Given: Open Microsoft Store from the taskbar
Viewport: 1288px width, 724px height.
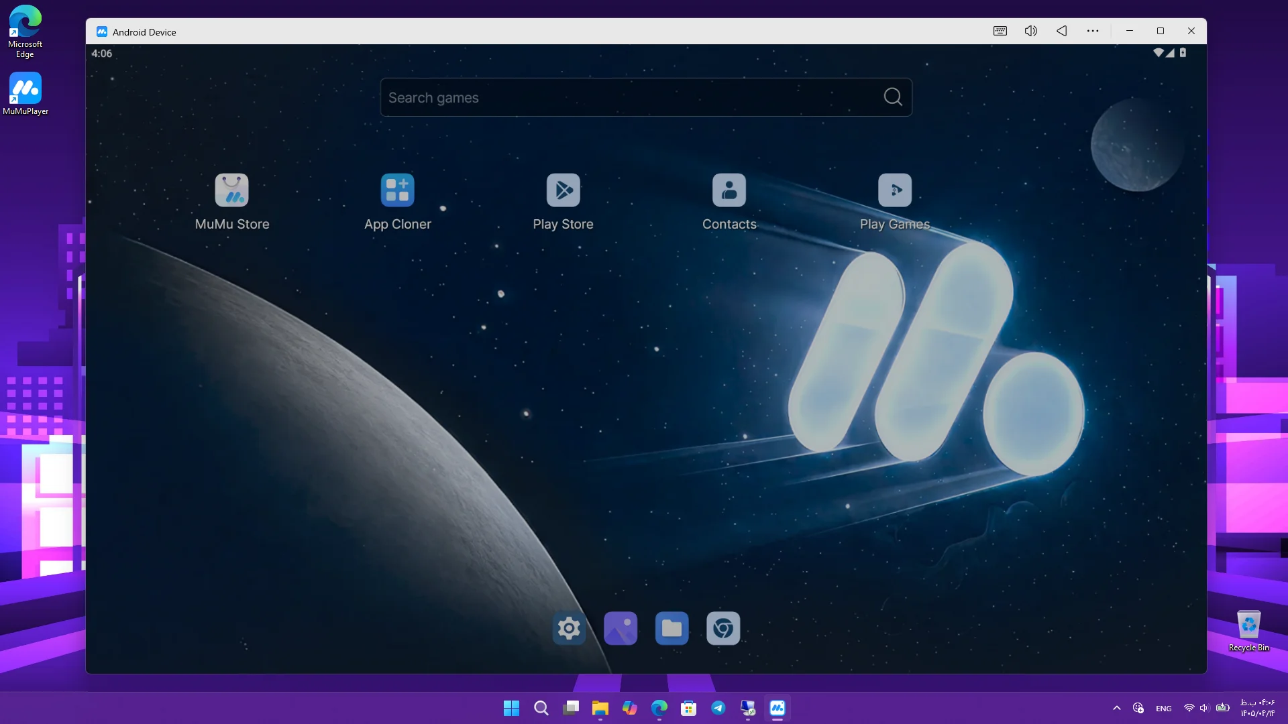Looking at the screenshot, I should [x=688, y=708].
